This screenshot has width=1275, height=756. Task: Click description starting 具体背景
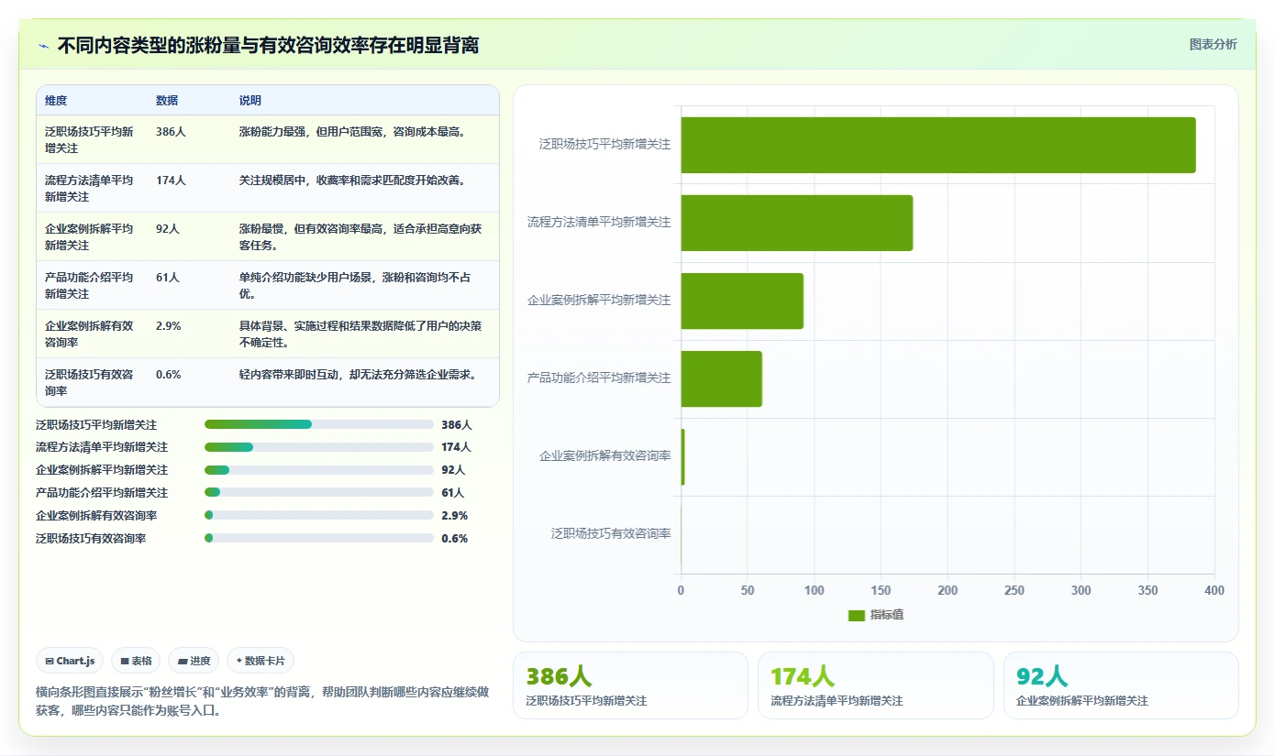[x=360, y=334]
